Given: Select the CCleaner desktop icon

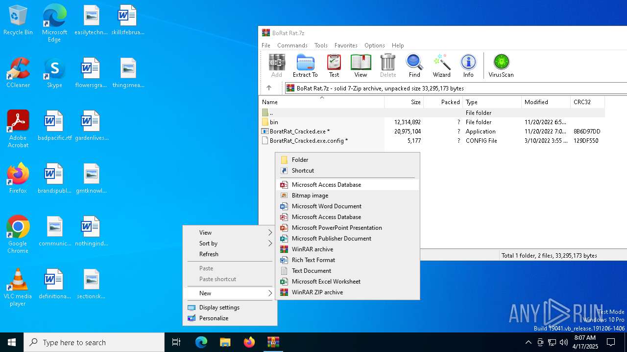Looking at the screenshot, I should (x=18, y=73).
